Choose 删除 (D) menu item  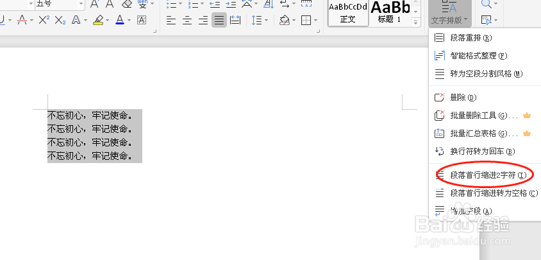(485, 98)
